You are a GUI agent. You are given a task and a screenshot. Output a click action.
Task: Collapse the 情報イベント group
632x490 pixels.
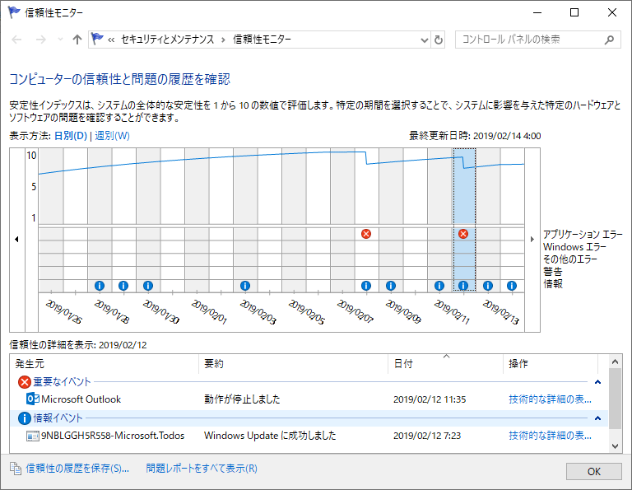(x=597, y=418)
